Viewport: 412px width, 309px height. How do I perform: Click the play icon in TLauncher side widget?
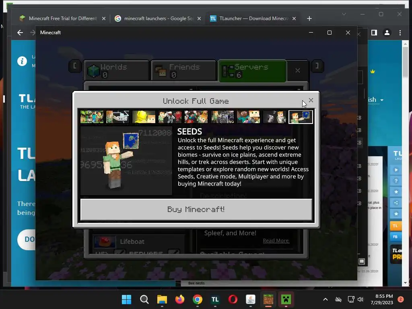(396, 170)
